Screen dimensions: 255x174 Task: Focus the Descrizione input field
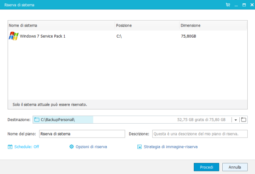200,134
